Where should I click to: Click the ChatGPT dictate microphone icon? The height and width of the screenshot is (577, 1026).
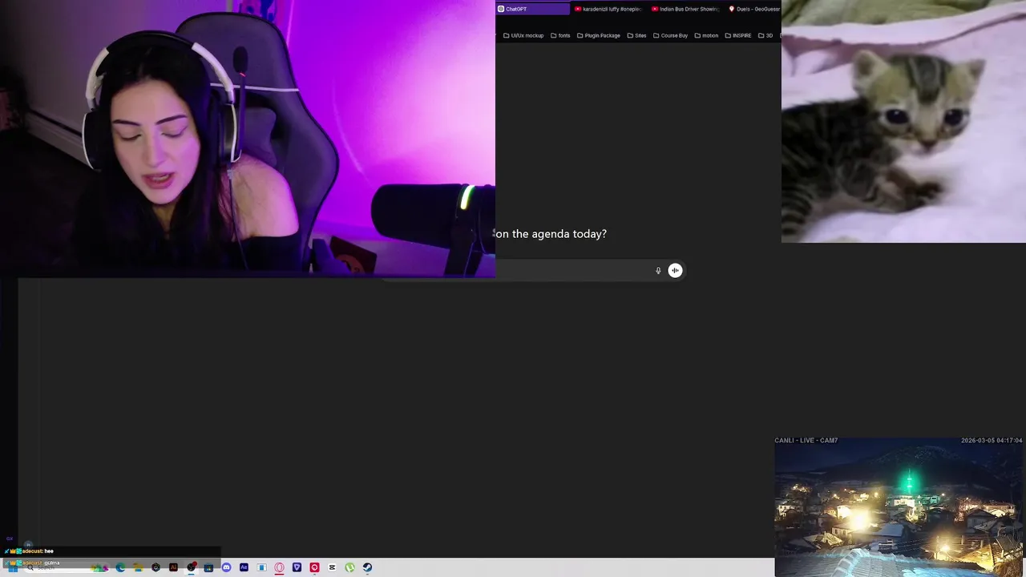658,271
